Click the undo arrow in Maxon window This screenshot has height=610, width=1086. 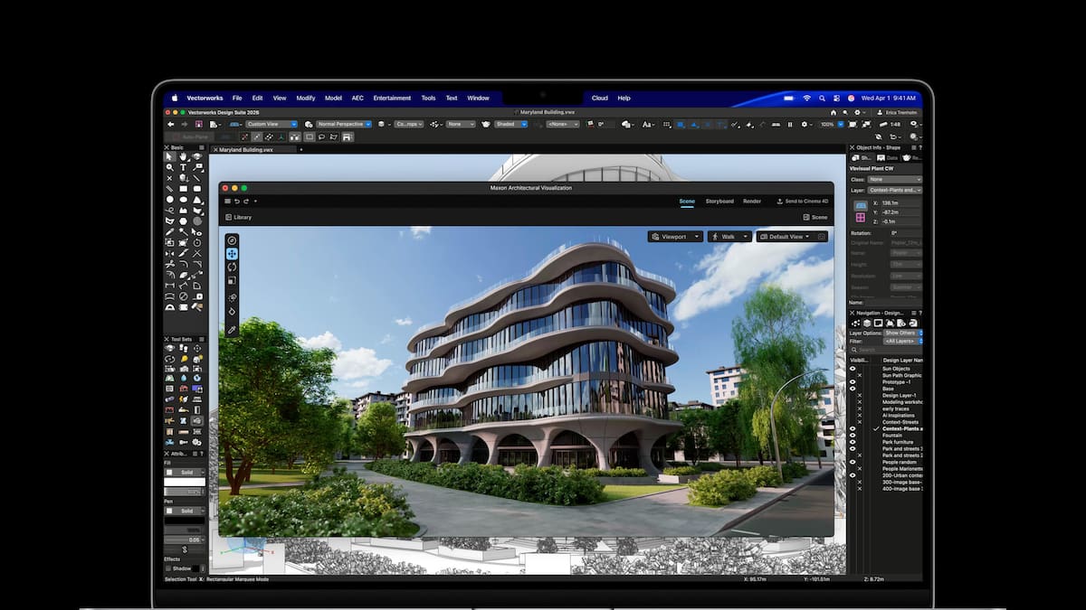pyautogui.click(x=237, y=201)
